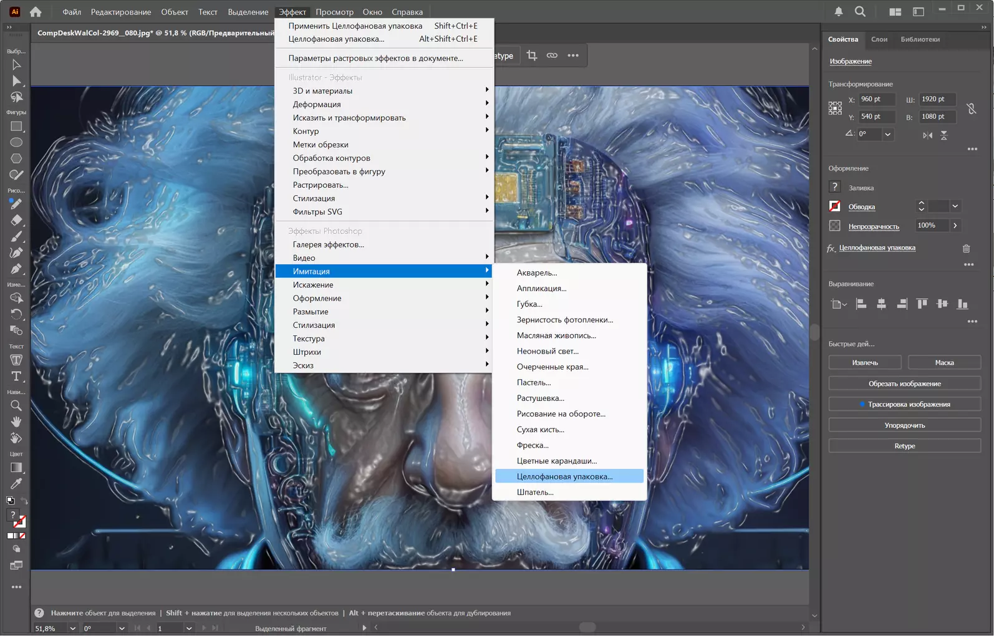Set the transform reference point grid
This screenshot has height=636, width=994.
(x=835, y=108)
